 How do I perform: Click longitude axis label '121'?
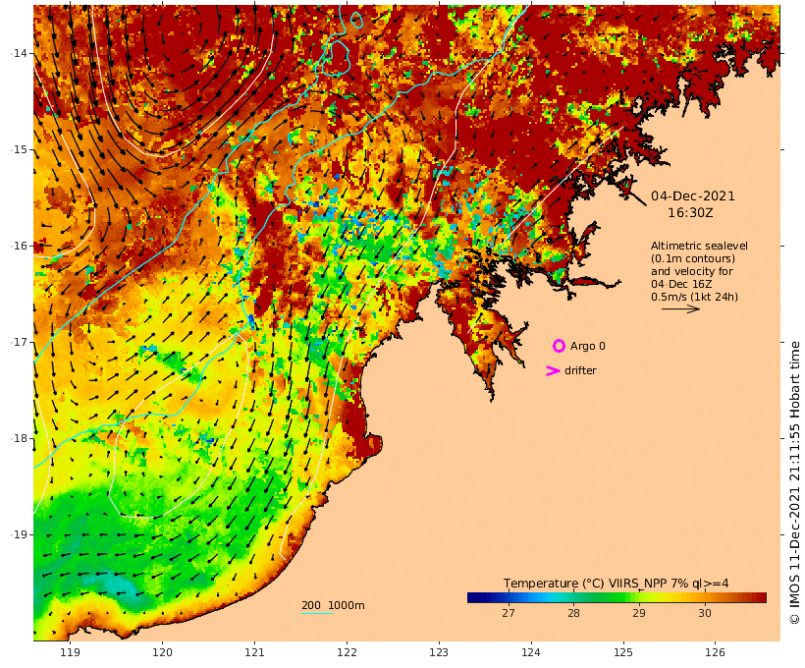coord(254,652)
